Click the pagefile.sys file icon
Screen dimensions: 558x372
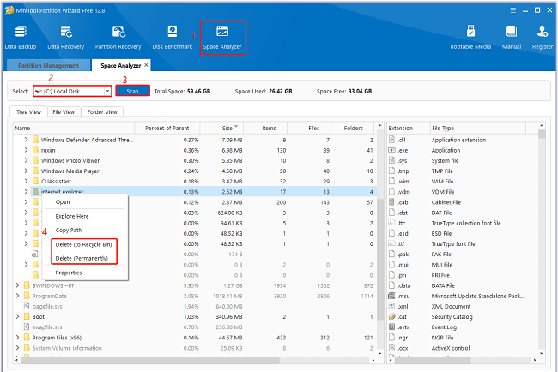27,306
